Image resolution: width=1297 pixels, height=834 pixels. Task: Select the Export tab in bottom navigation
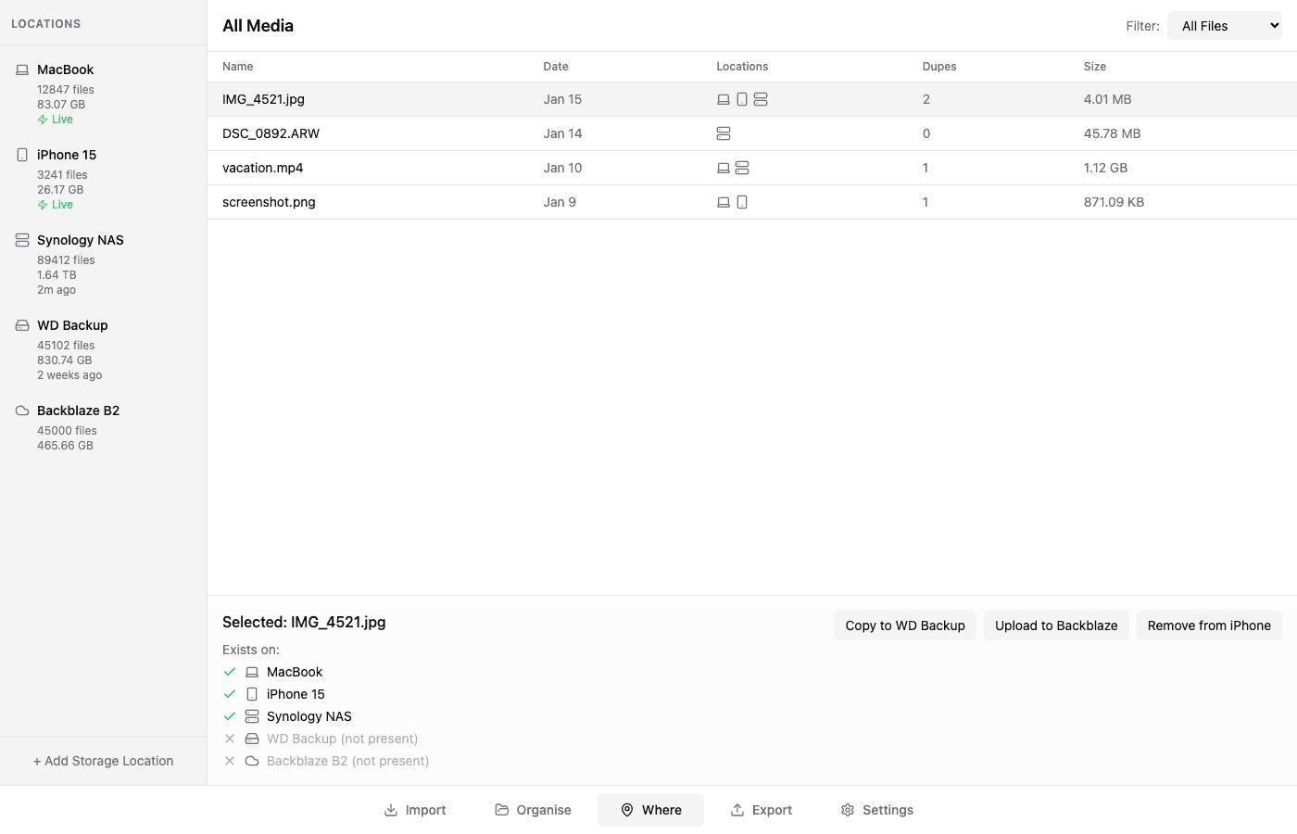(761, 809)
